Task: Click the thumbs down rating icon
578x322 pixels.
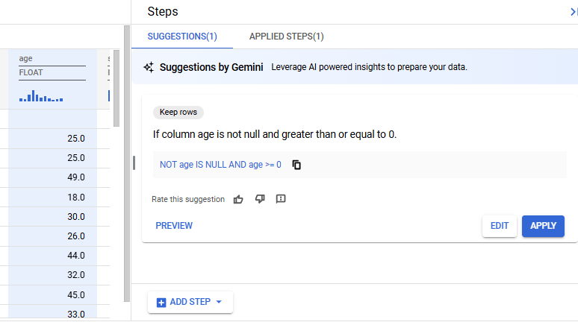Action: tap(260, 199)
